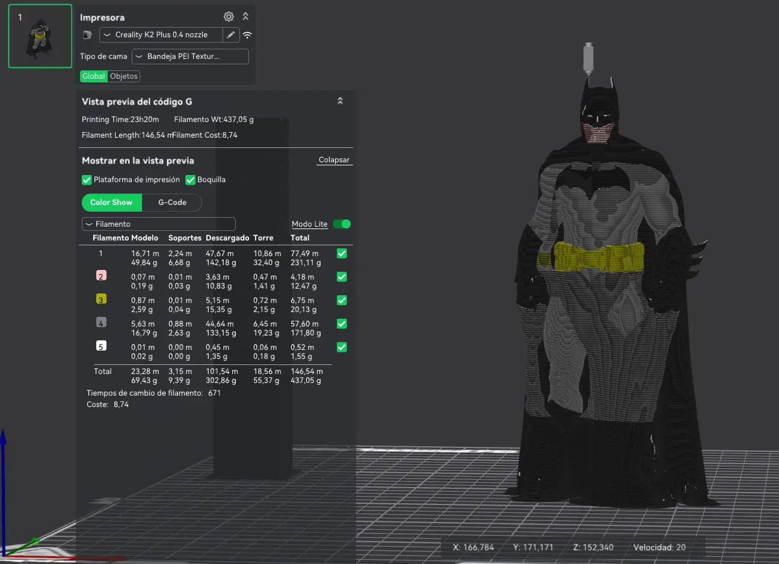The height and width of the screenshot is (564, 779).
Task: Click the 302,86 g Descargado total
Action: [x=221, y=381]
